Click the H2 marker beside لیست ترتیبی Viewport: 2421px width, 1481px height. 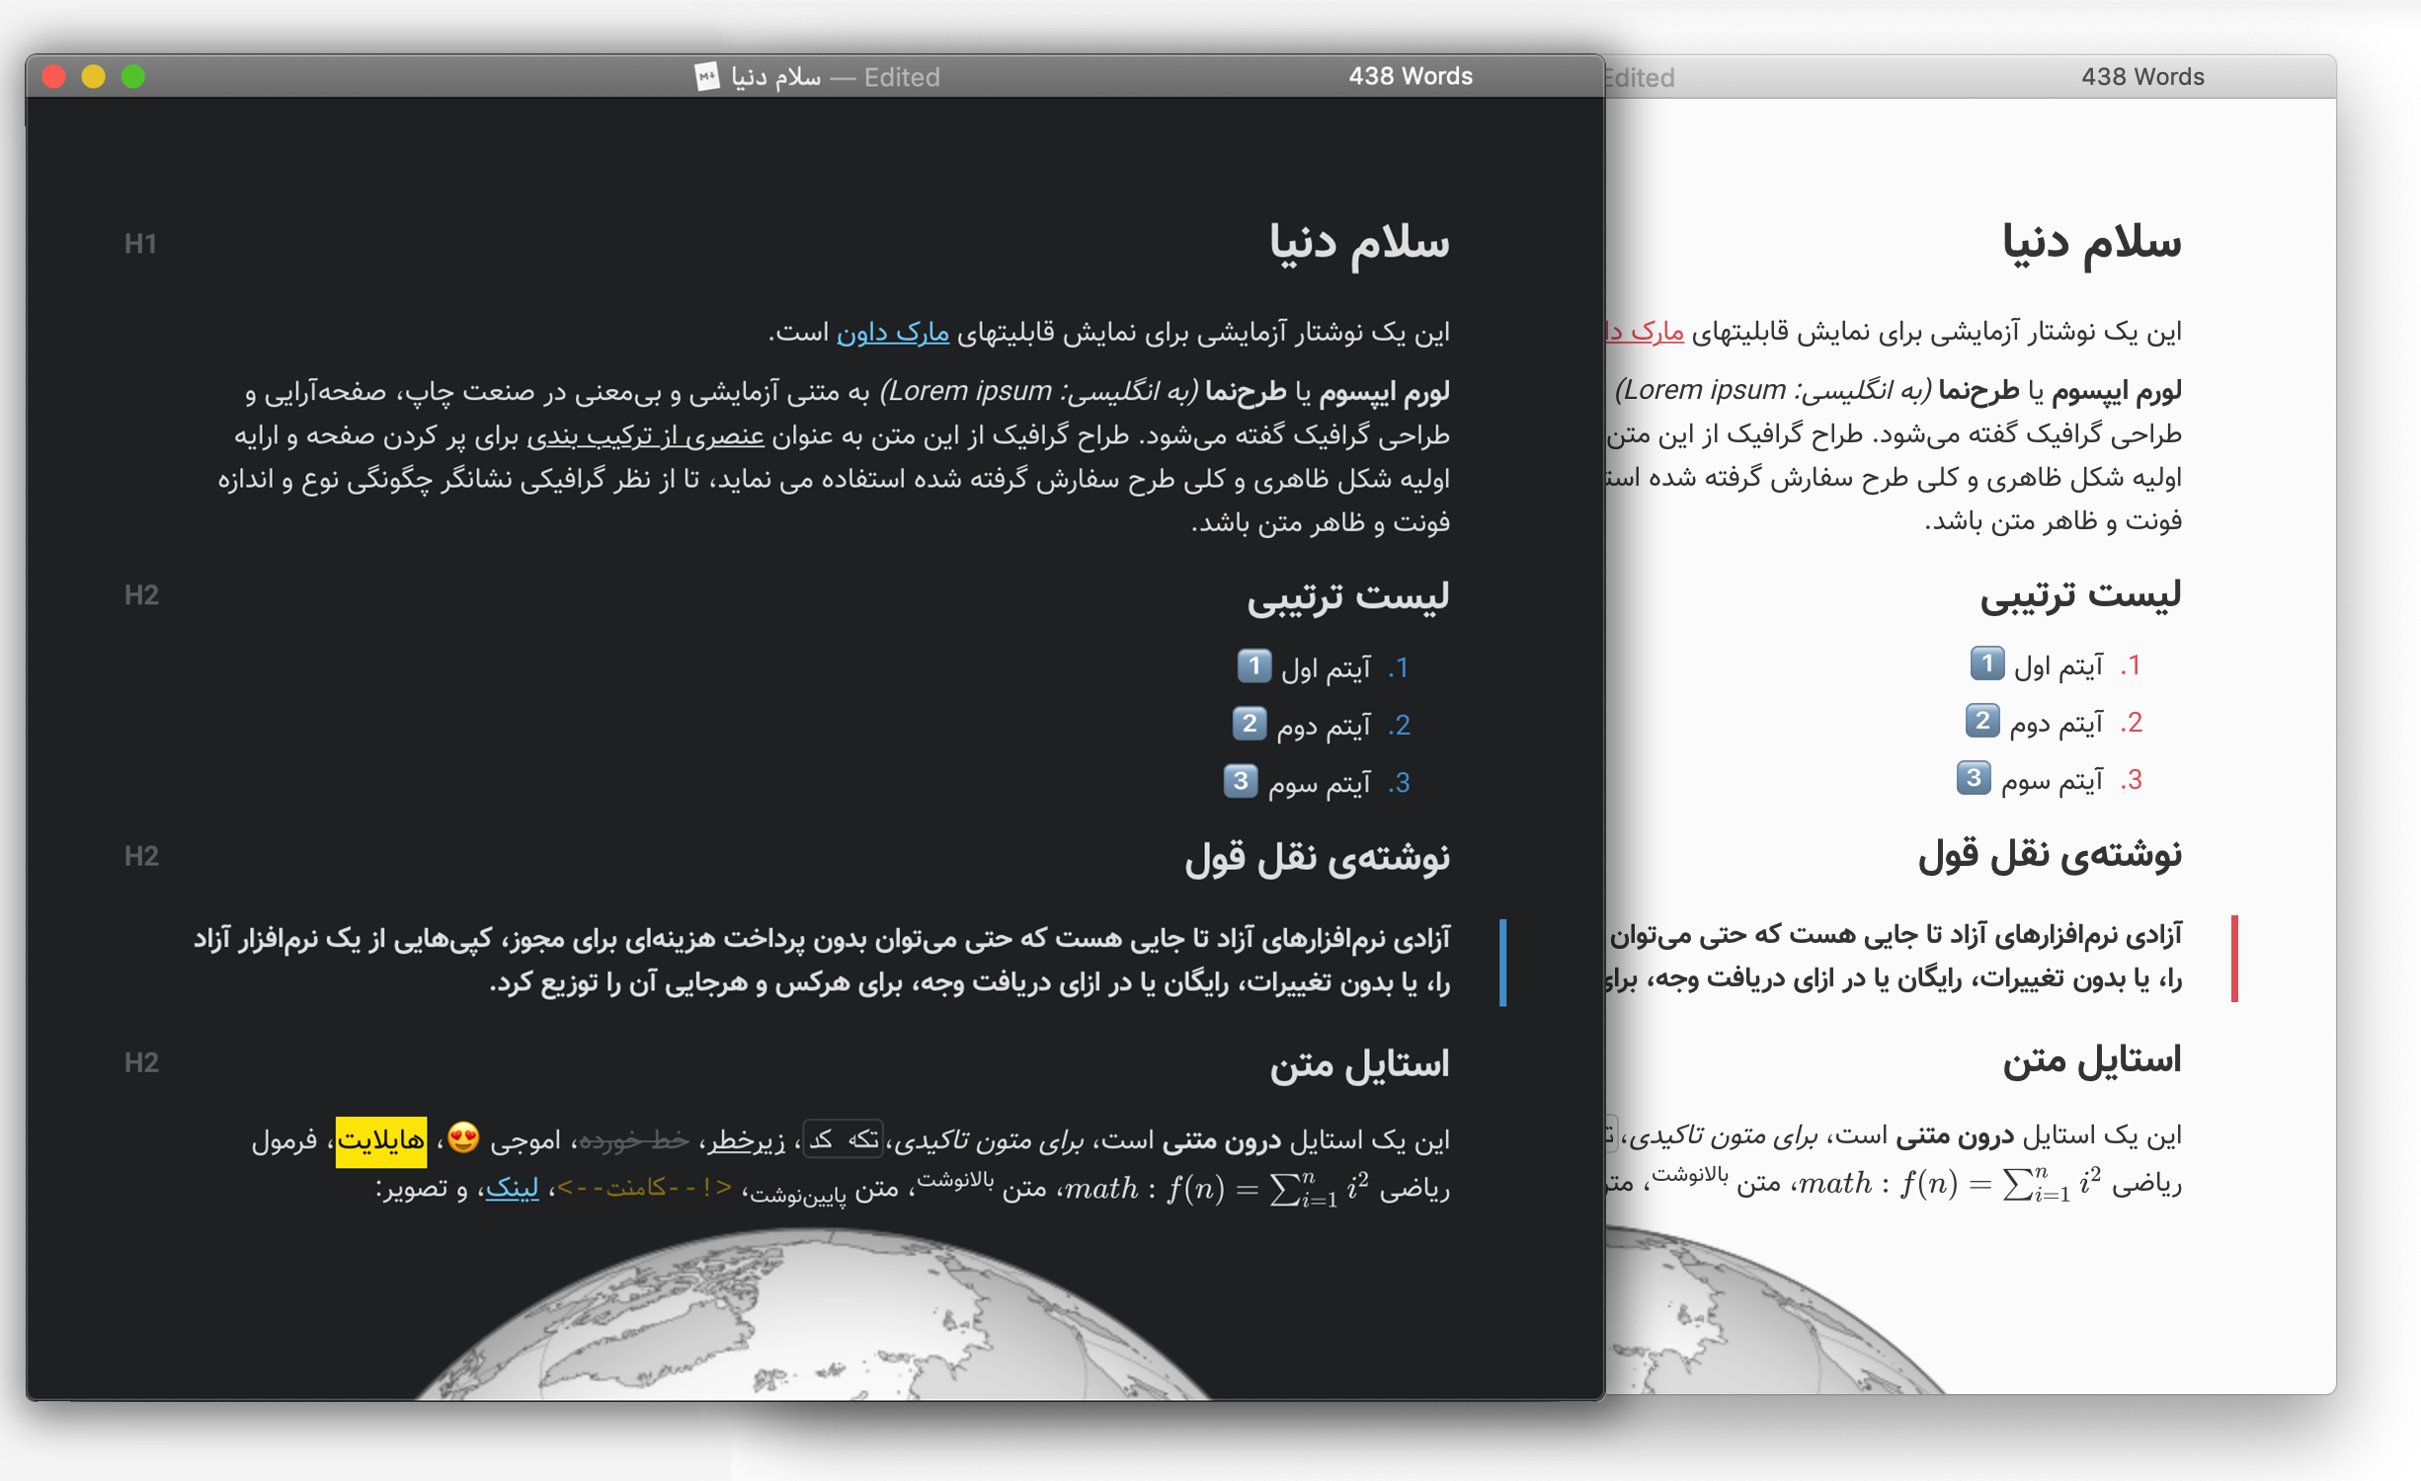tap(141, 594)
